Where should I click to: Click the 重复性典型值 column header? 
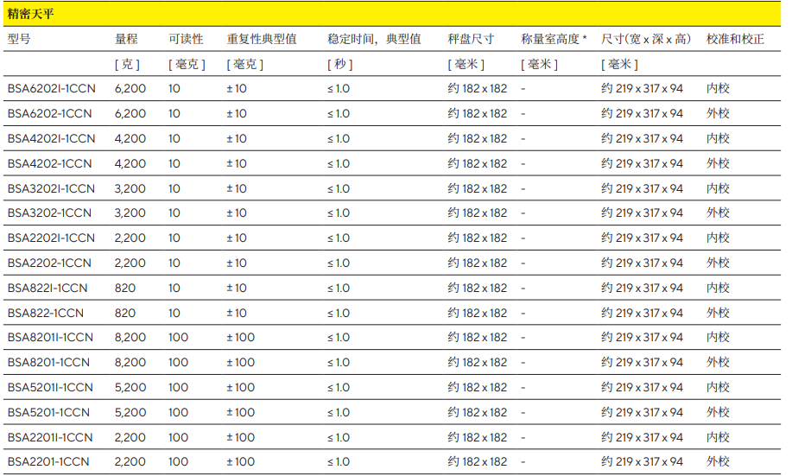(262, 39)
